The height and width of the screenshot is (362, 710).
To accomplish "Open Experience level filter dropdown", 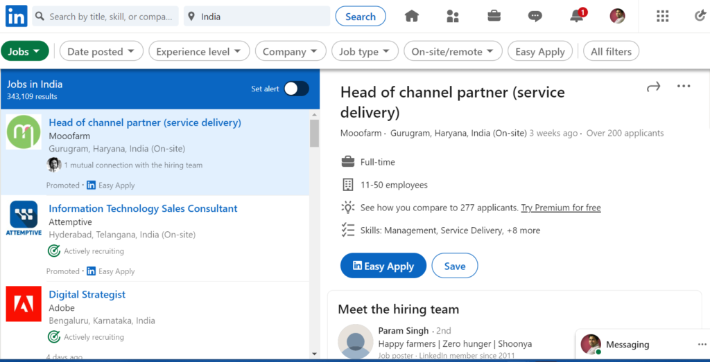I will [x=199, y=51].
